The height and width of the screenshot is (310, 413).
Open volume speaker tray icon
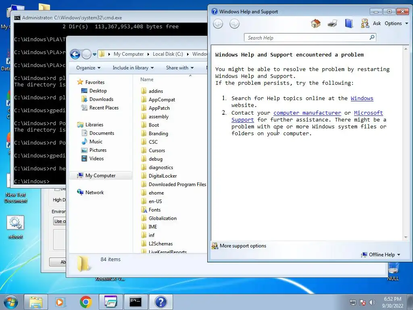click(x=372, y=302)
